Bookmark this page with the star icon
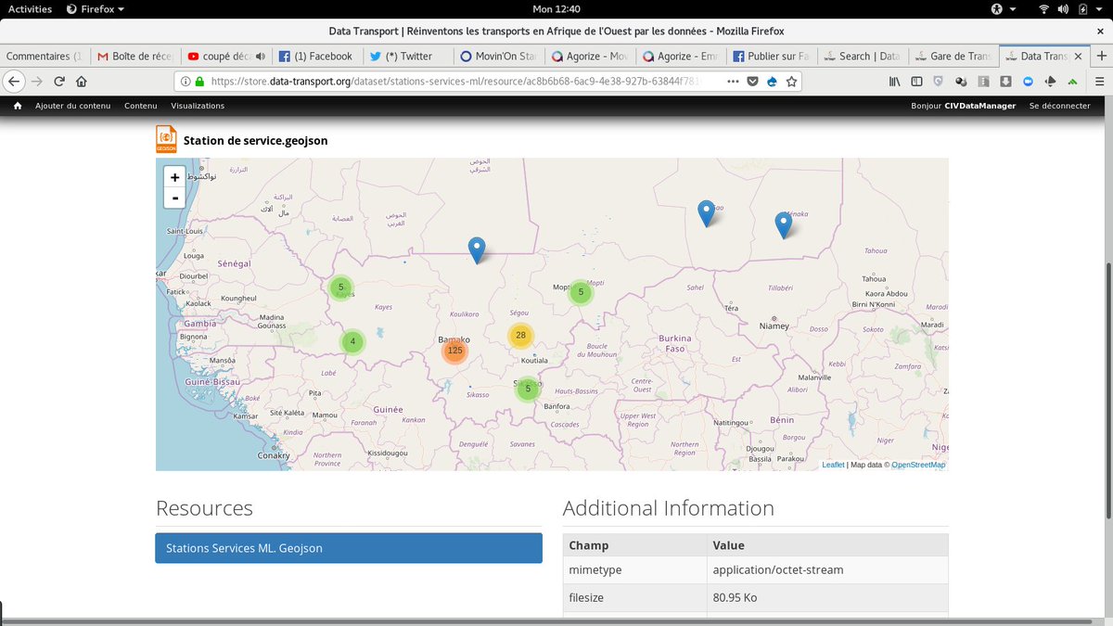The height and width of the screenshot is (626, 1113). (791, 81)
